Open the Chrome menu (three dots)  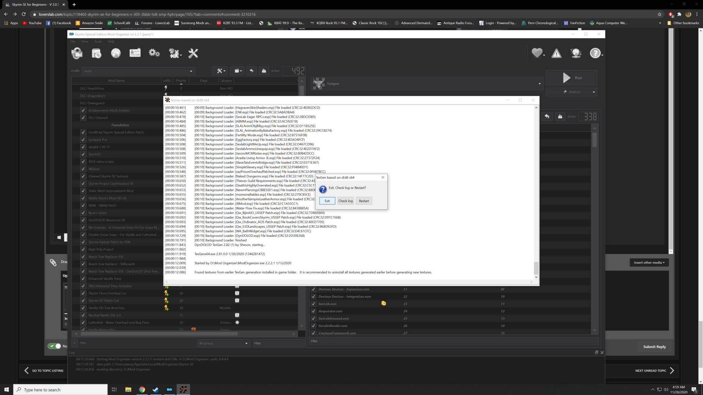(x=697, y=14)
